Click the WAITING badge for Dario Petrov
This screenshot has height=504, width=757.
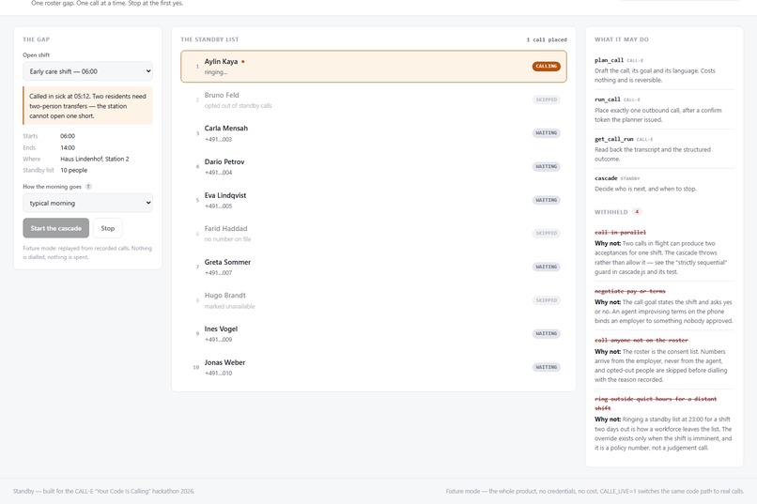pyautogui.click(x=547, y=166)
